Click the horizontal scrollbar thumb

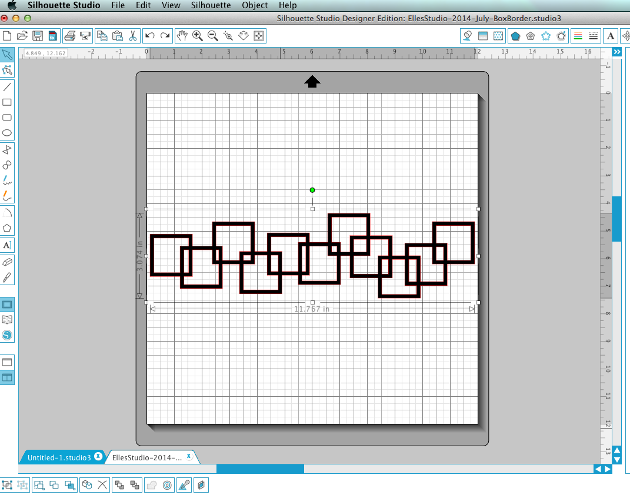[x=261, y=469]
